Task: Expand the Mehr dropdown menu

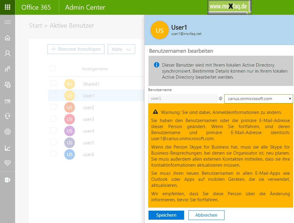Action: pos(121,49)
